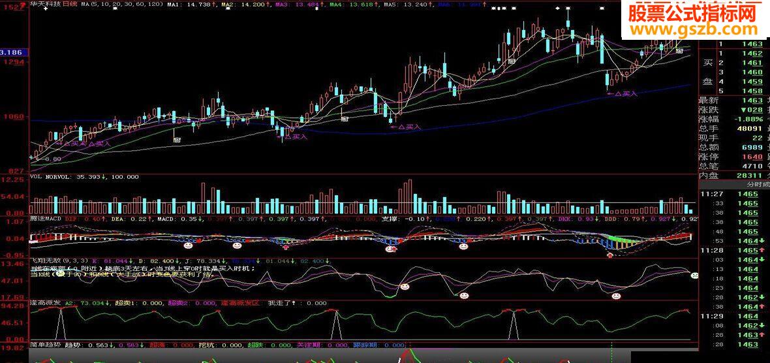Click the VOL NORVOL indicator title
This screenshot has width=770, height=363.
click(51, 177)
